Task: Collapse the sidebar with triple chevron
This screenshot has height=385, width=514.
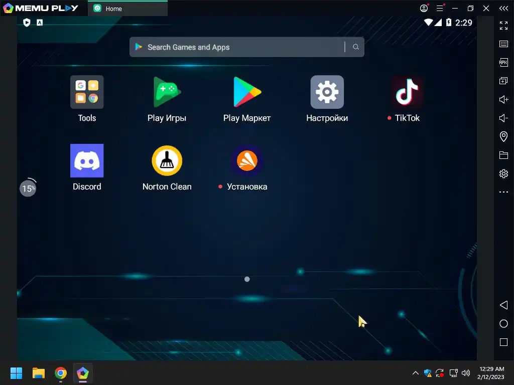Action: click(x=503, y=8)
